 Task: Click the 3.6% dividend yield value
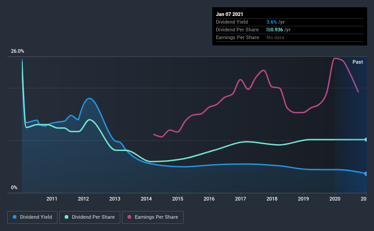click(x=272, y=22)
